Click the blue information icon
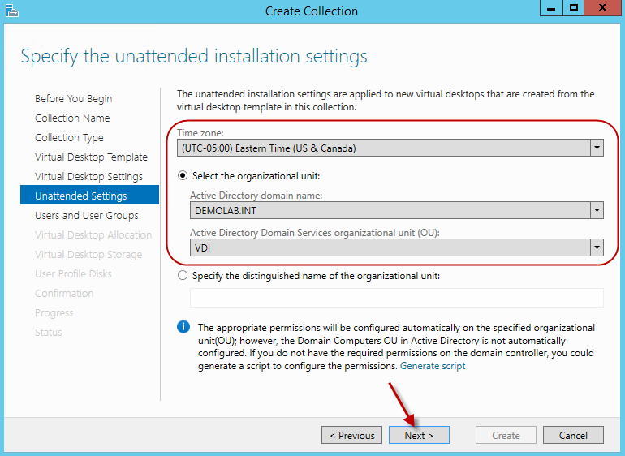Screen dimensions: 625x456 (x=183, y=327)
